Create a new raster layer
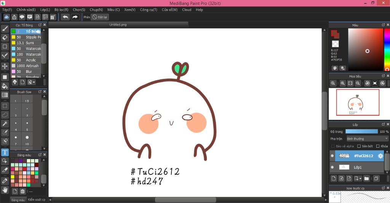This screenshot has width=390, height=203. 334,178
